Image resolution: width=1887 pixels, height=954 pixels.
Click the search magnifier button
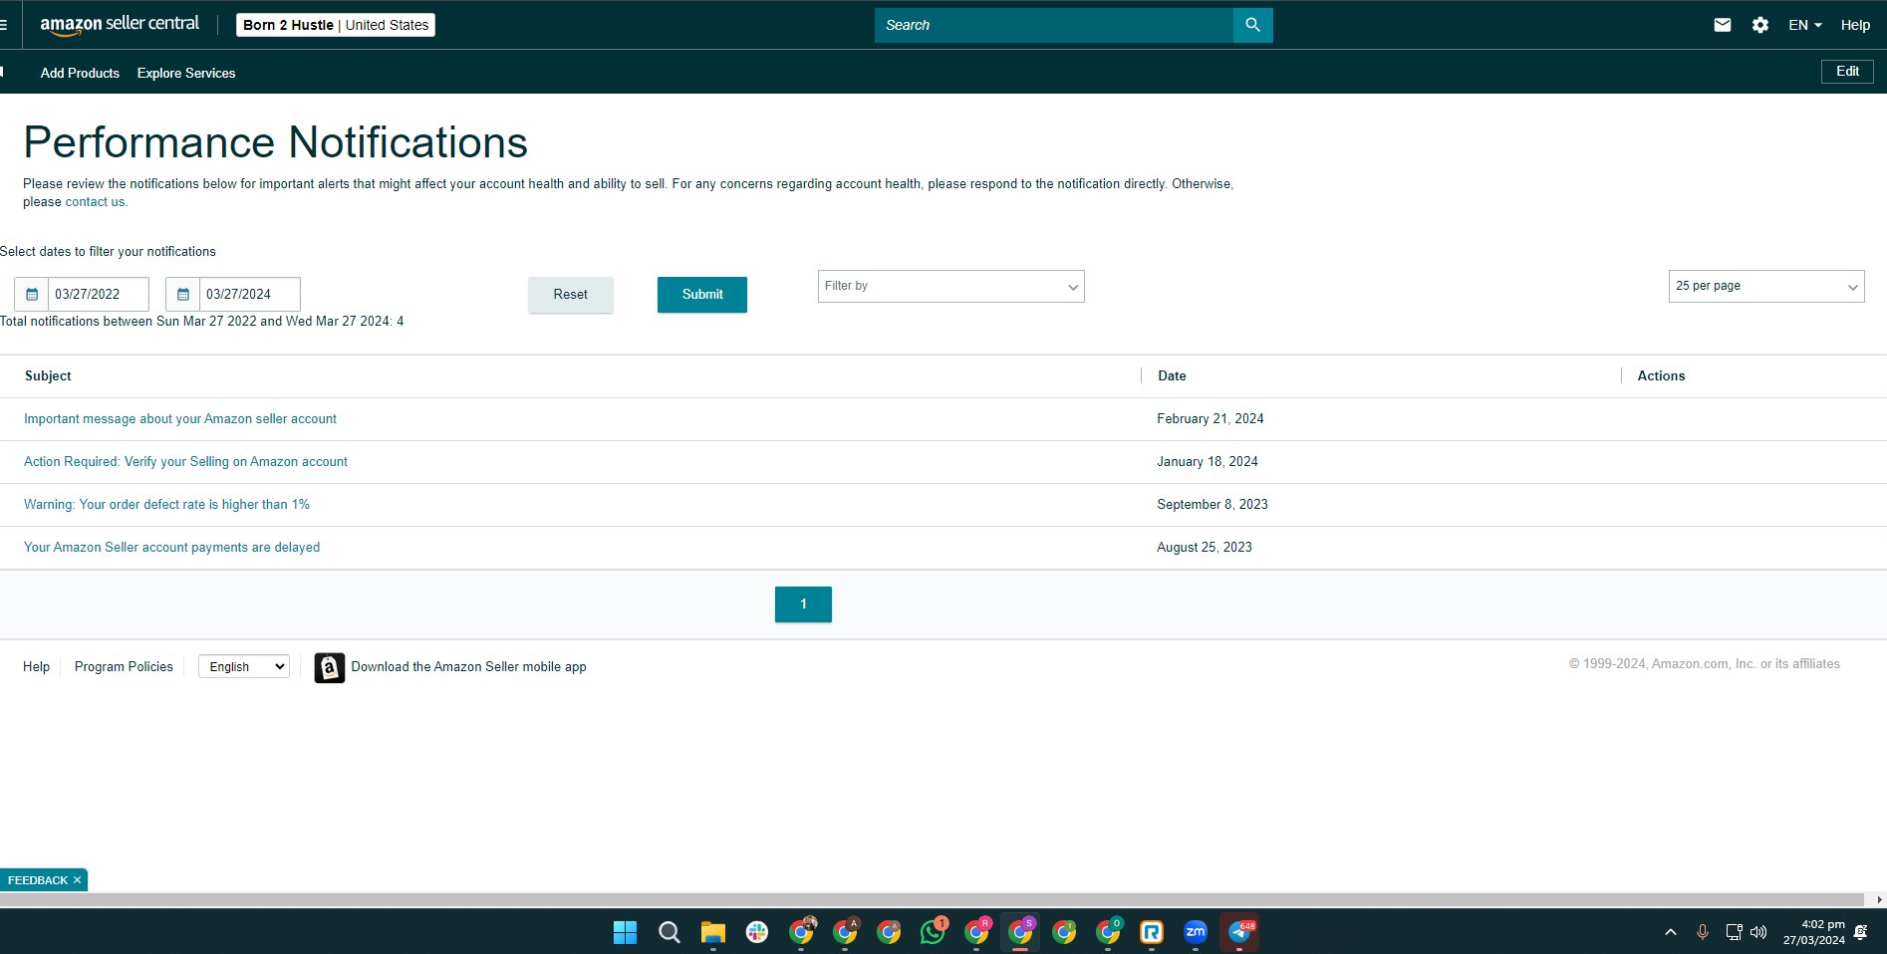click(1253, 25)
